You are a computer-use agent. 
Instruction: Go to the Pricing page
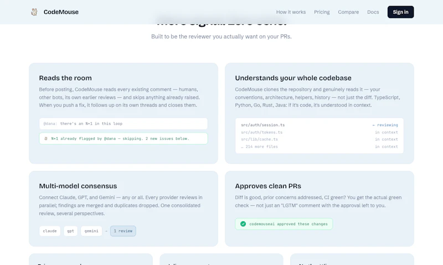322,12
